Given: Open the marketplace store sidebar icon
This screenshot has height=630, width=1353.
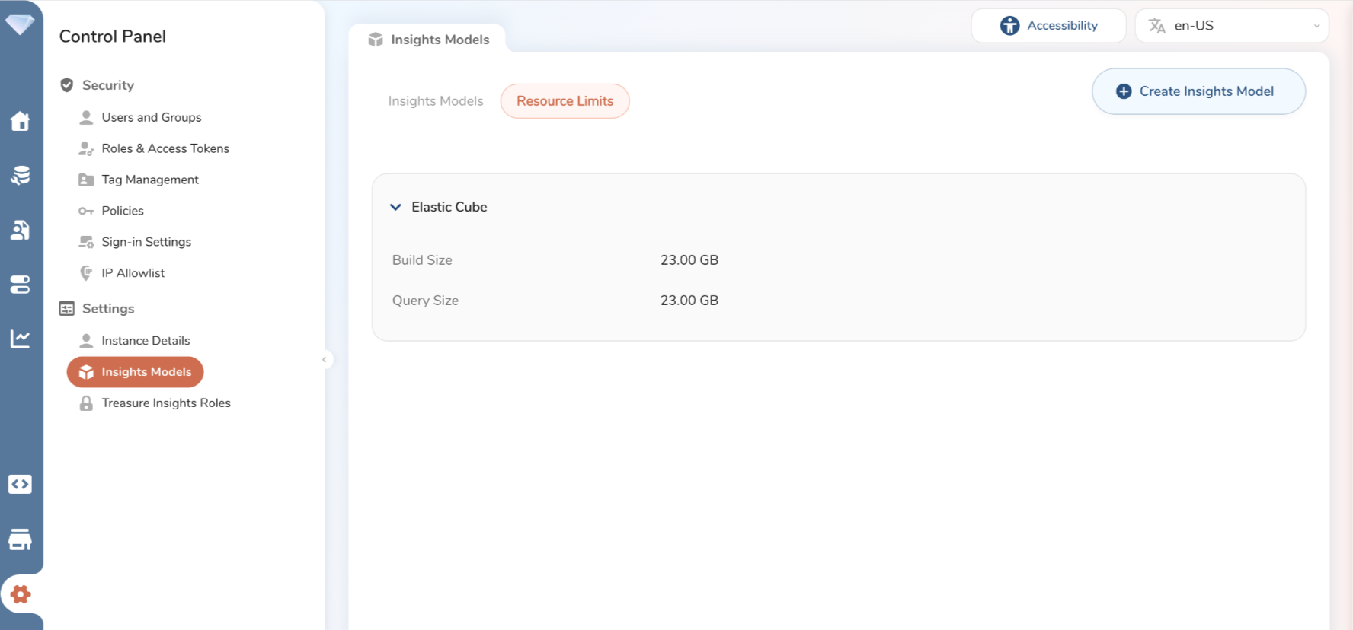Looking at the screenshot, I should click(x=21, y=539).
